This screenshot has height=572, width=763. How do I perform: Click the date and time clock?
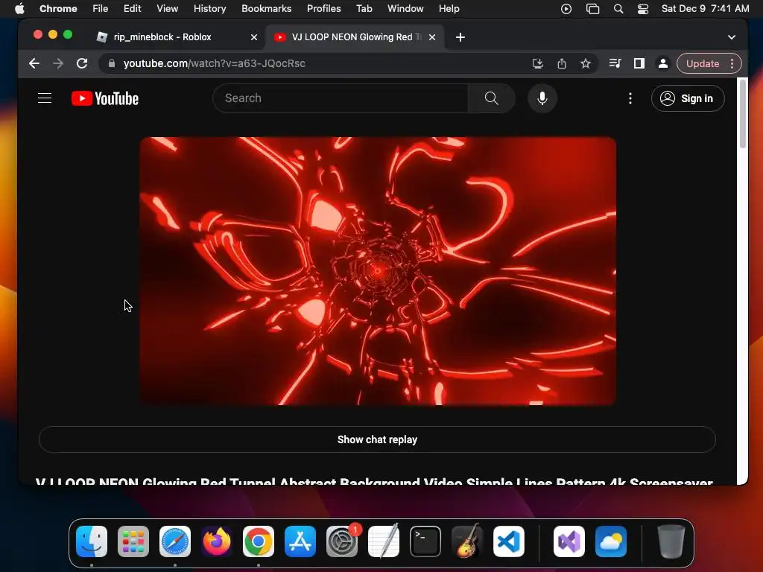coord(705,8)
